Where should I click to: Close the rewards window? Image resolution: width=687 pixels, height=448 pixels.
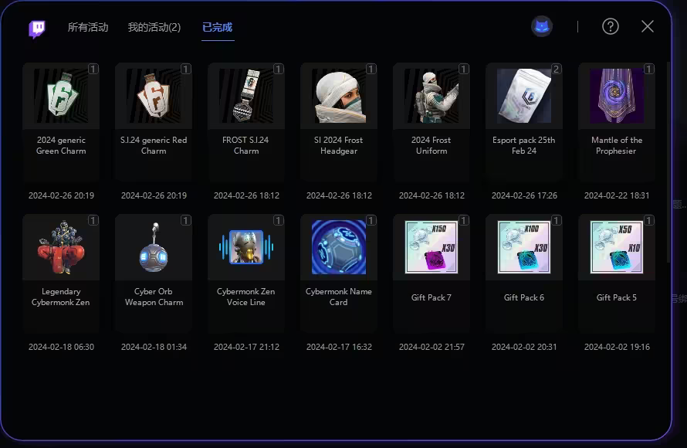pos(648,26)
